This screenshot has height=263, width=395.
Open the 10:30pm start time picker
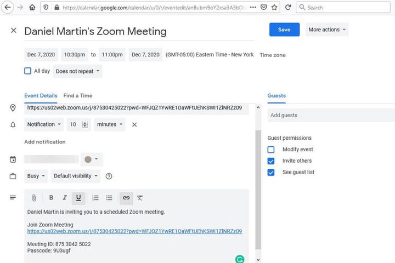tap(75, 55)
